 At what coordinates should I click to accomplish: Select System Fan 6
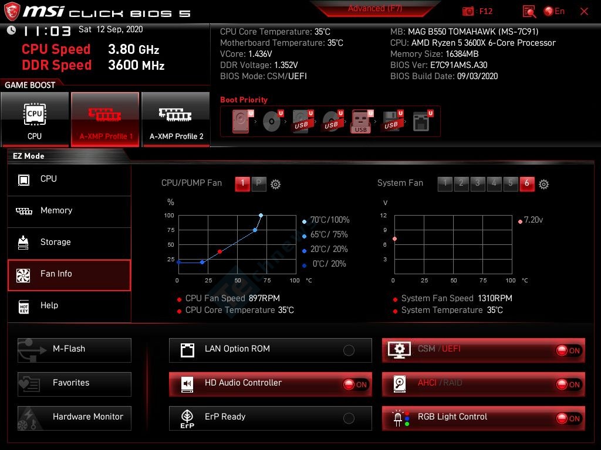pyautogui.click(x=527, y=183)
